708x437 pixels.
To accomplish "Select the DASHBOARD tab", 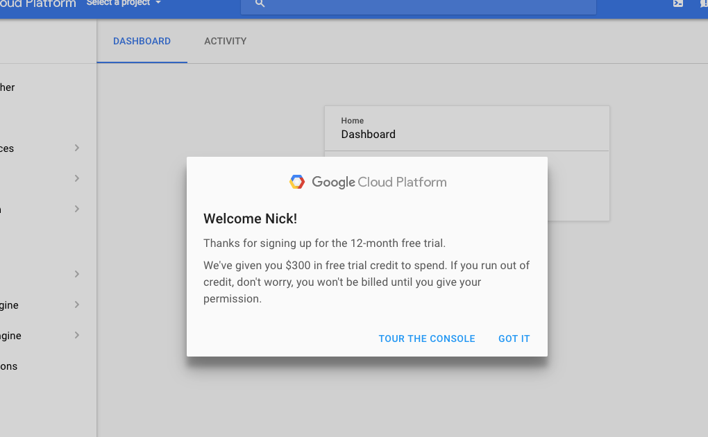I will [x=142, y=42].
